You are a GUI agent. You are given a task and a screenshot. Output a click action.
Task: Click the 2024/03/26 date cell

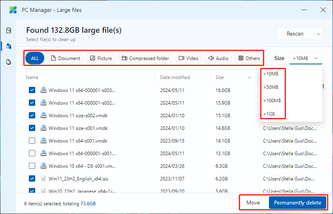(x=172, y=166)
